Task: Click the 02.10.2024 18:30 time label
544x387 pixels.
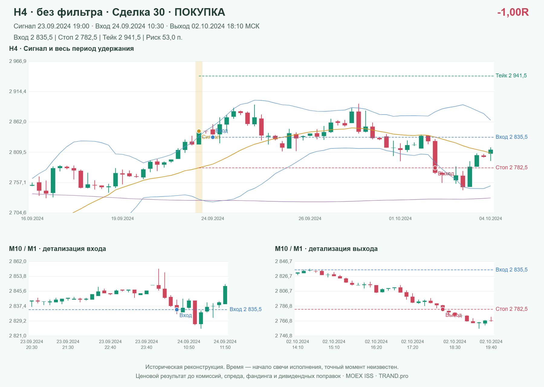Action: [455, 344]
